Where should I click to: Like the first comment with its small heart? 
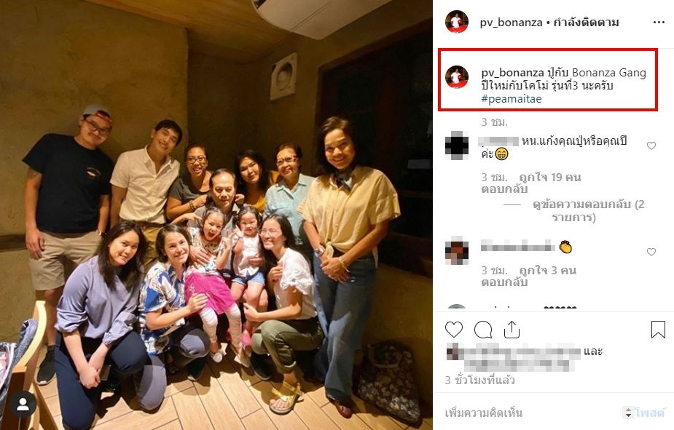(x=651, y=146)
